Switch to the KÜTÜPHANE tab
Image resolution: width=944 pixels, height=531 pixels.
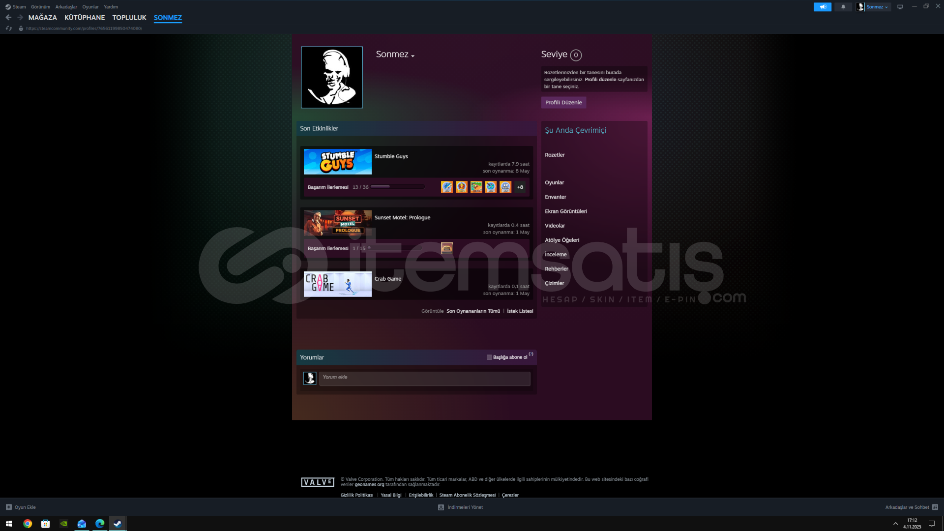point(85,17)
